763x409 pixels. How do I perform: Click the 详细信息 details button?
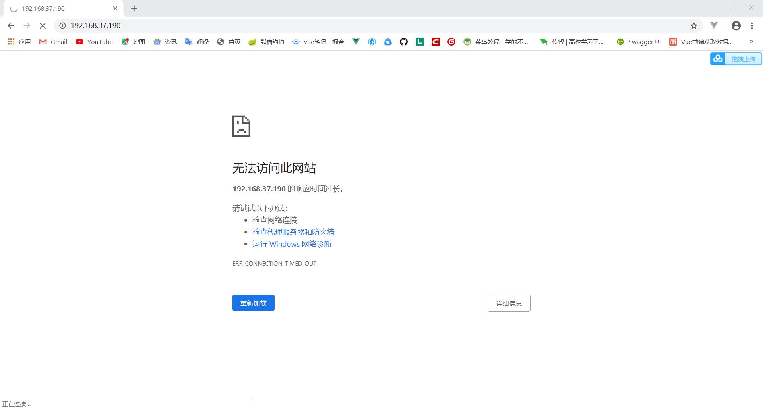509,303
